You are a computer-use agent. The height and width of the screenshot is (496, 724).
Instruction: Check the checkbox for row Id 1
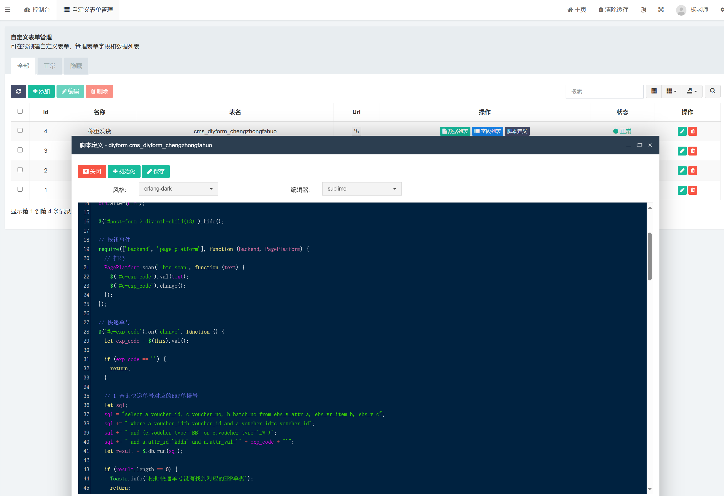[20, 189]
